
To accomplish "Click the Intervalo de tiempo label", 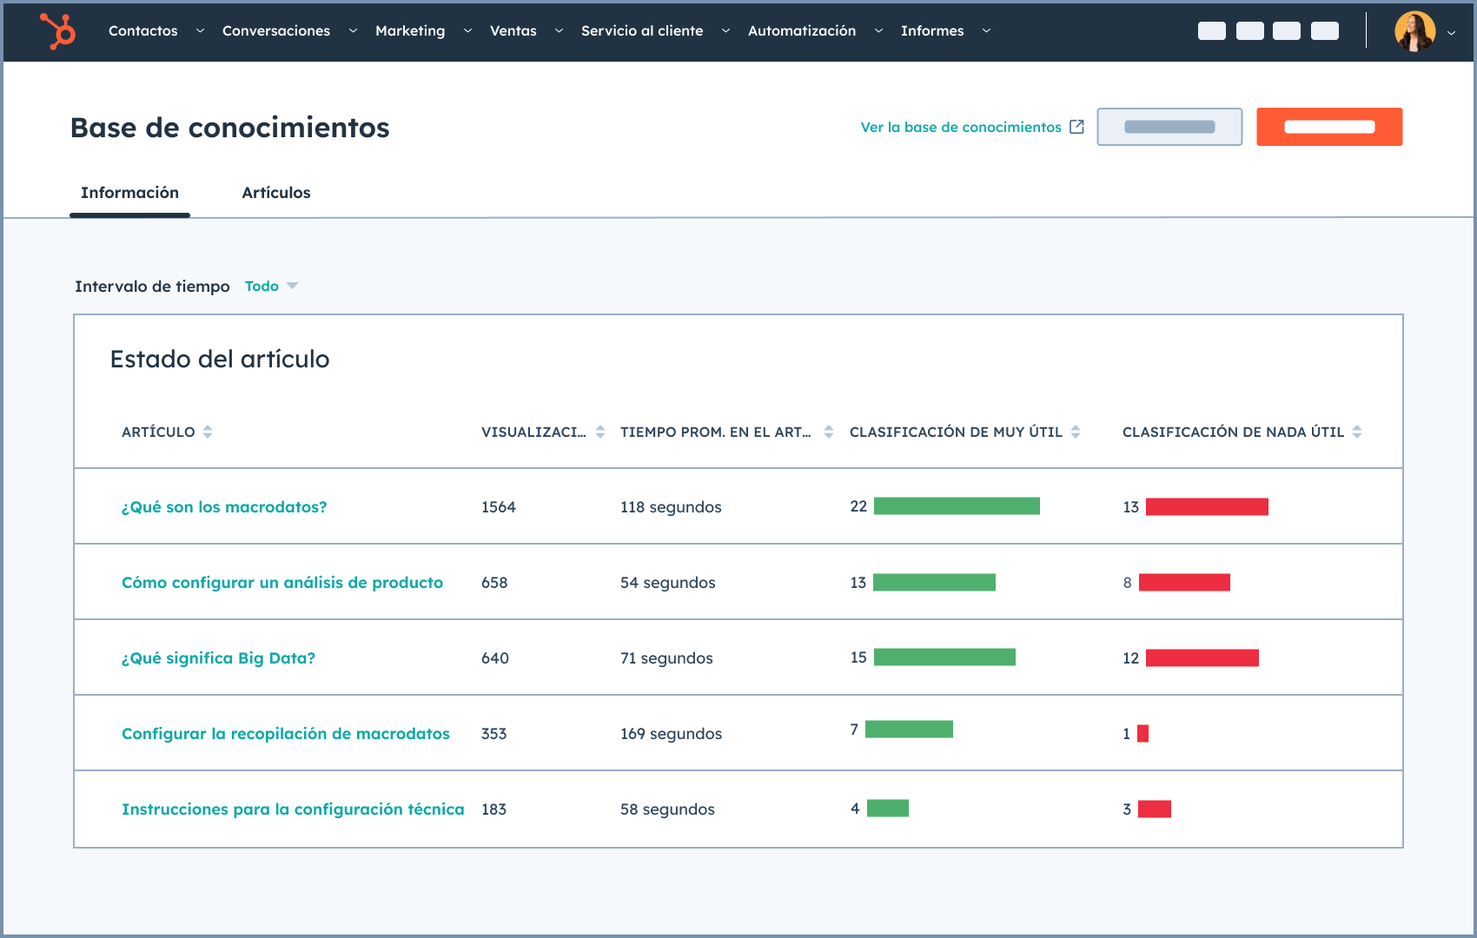I will point(152,287).
